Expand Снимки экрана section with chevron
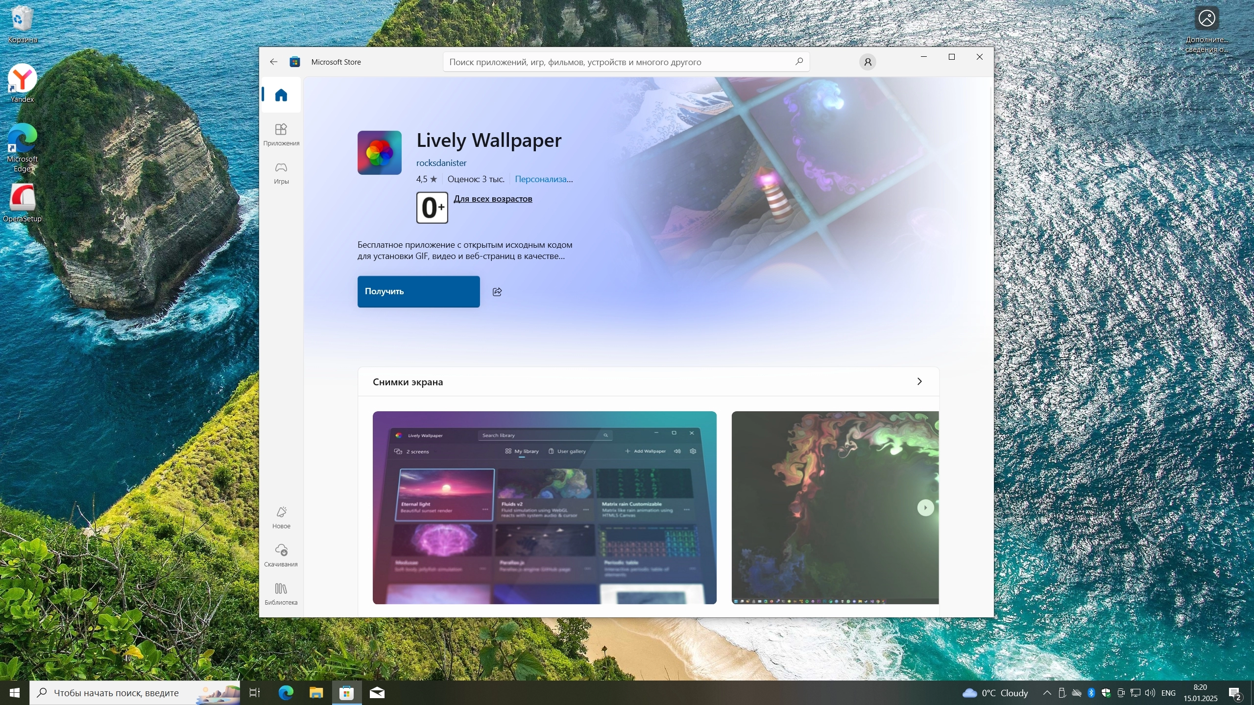The image size is (1254, 705). [x=919, y=381]
